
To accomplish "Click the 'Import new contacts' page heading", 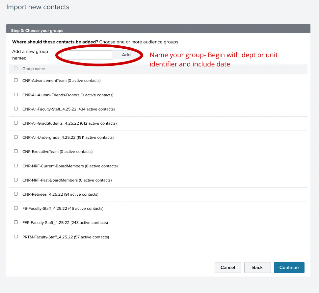I will click(x=38, y=7).
